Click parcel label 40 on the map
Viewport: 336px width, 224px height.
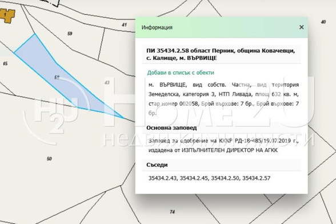[x=323, y=22]
